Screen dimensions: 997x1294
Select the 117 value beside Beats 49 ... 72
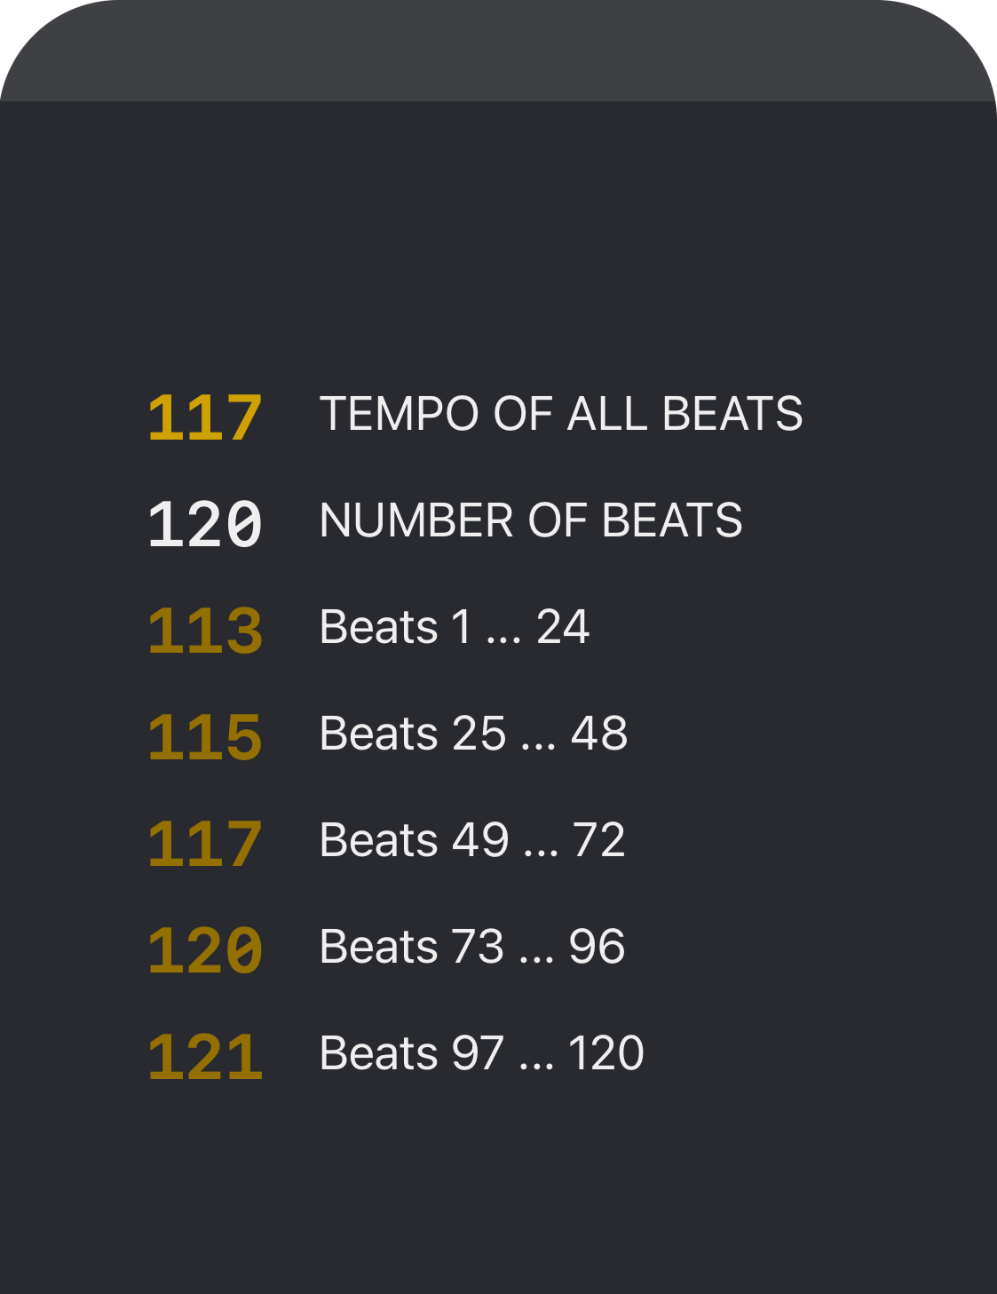click(205, 844)
